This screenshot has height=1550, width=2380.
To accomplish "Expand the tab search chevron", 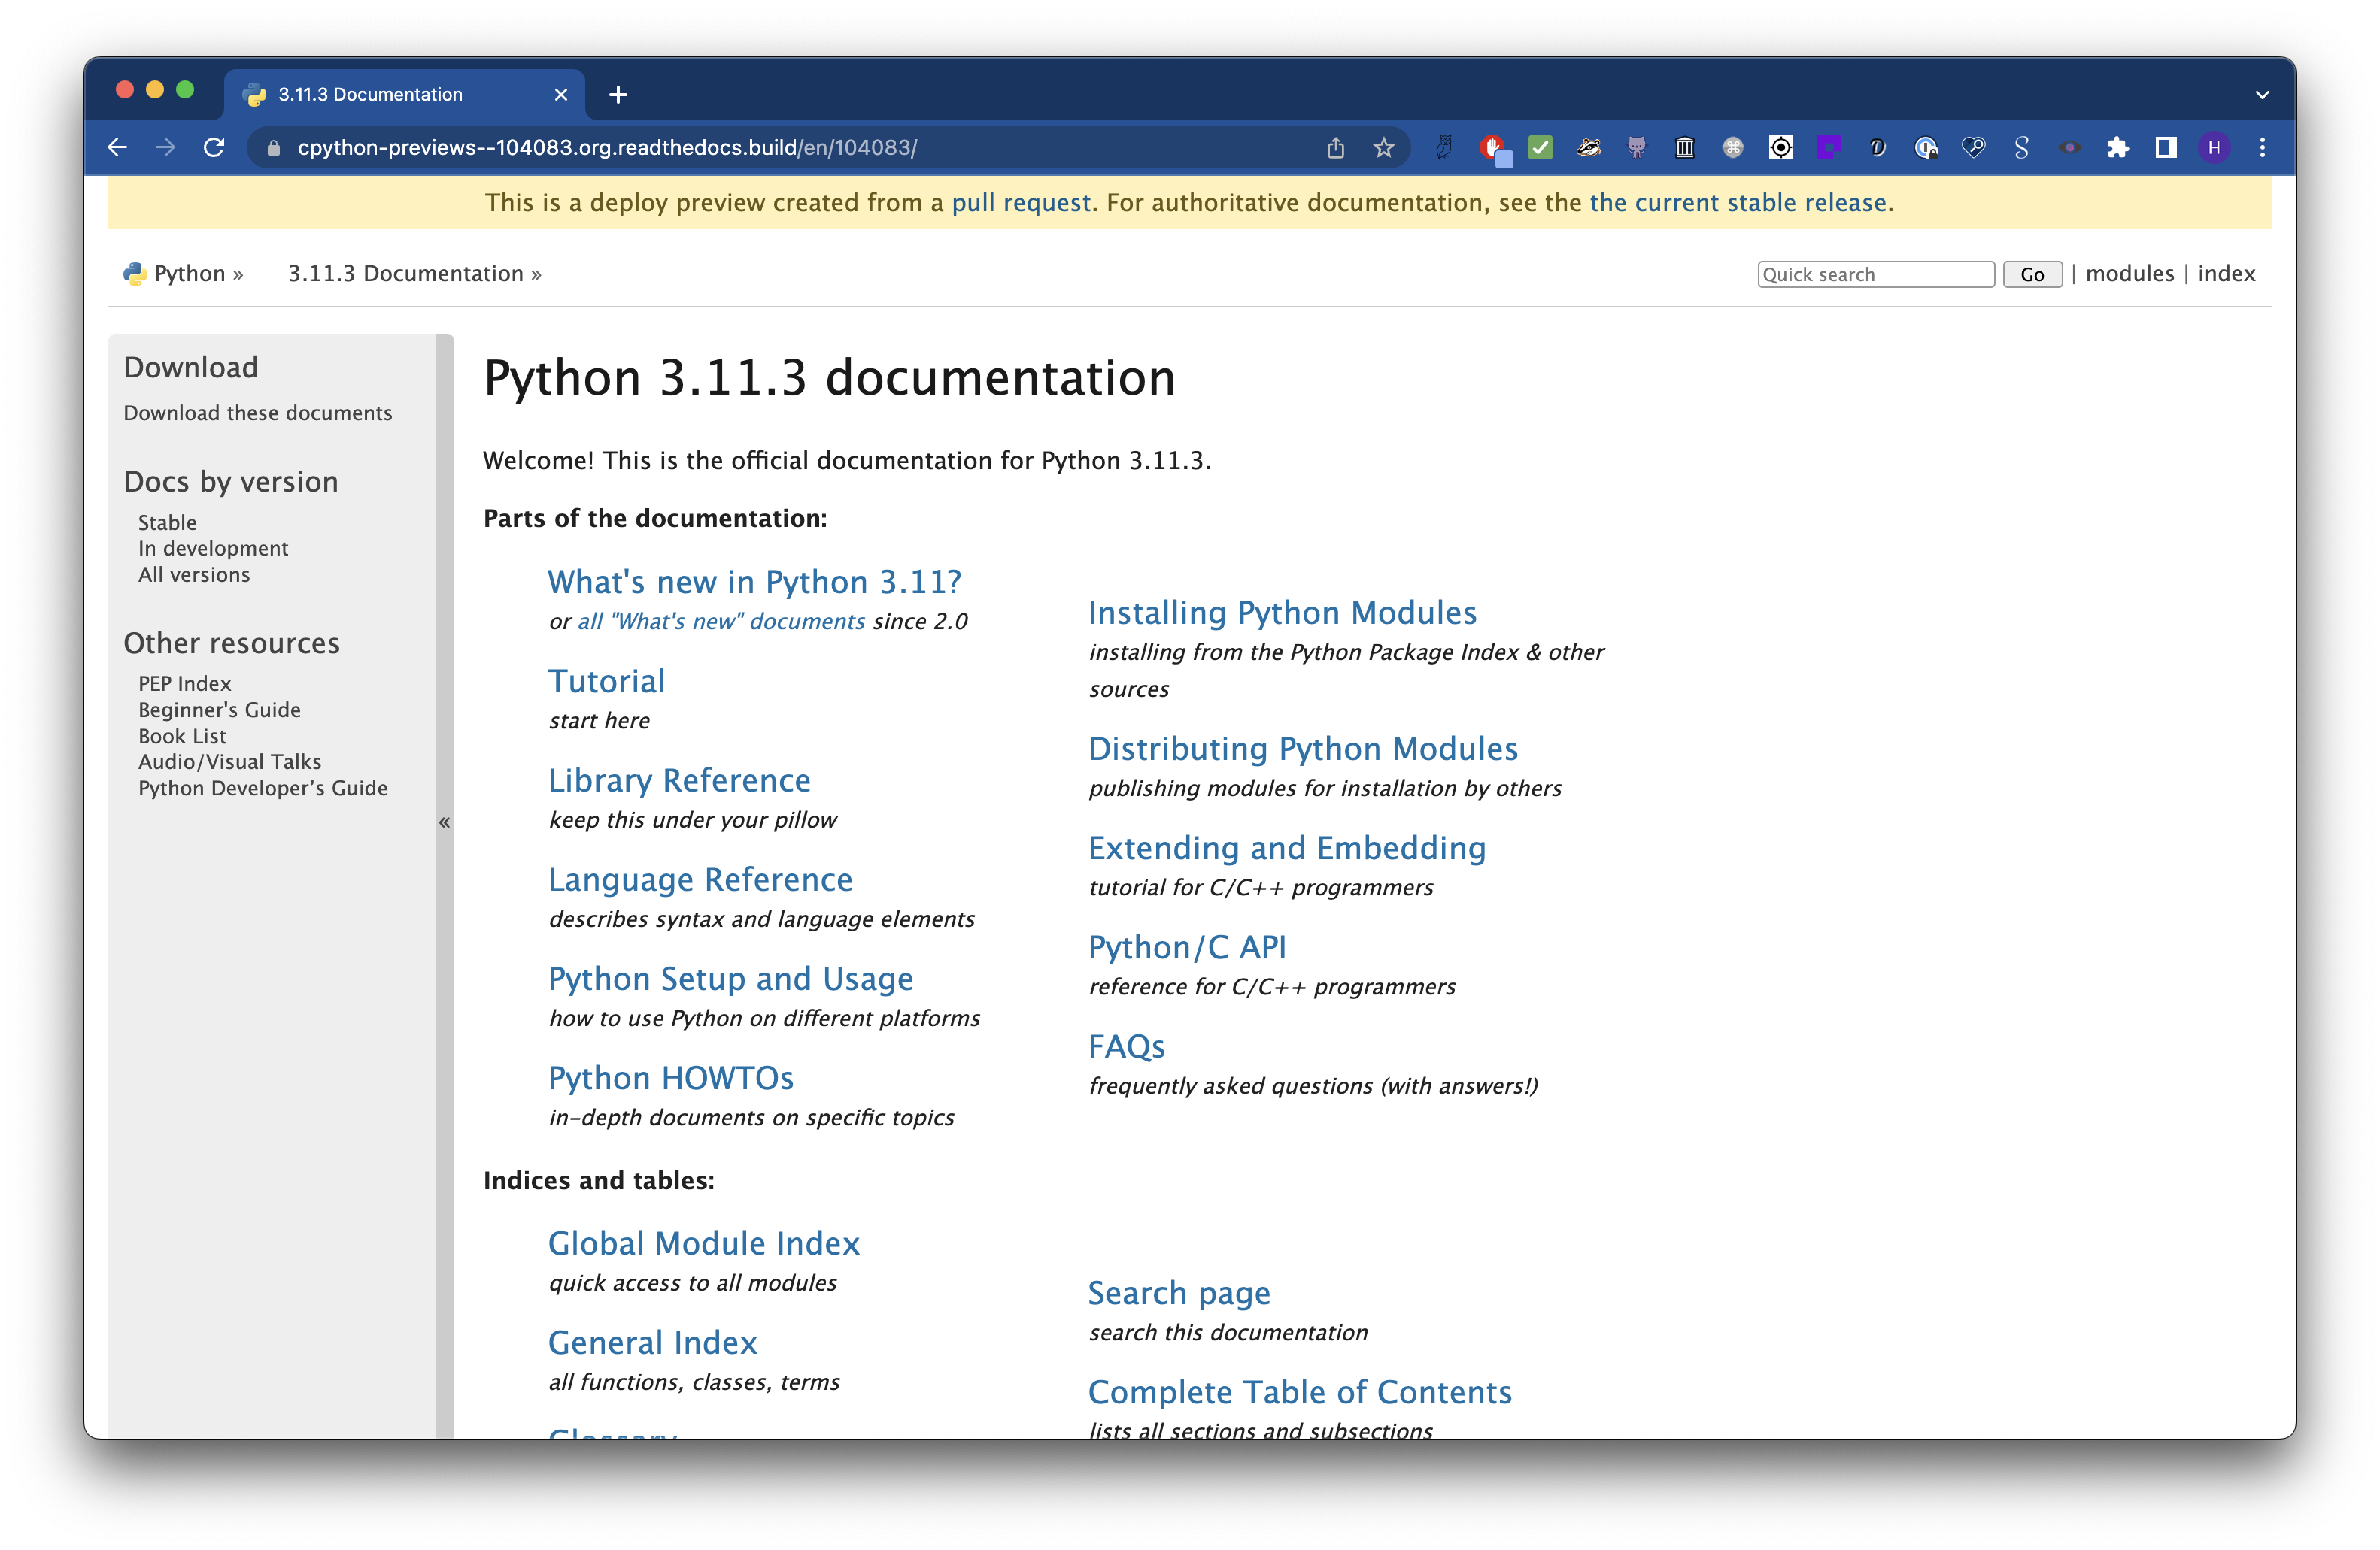I will pyautogui.click(x=2262, y=95).
